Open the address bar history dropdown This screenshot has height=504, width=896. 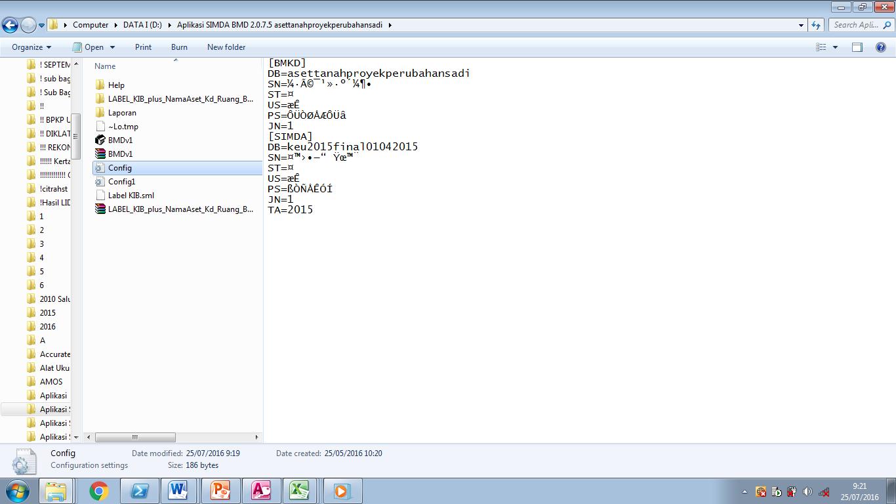click(x=801, y=25)
